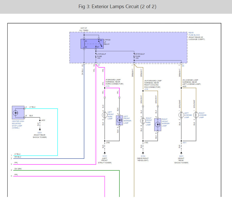Click the Right Front Park Lamp bulb symbol

143,121
